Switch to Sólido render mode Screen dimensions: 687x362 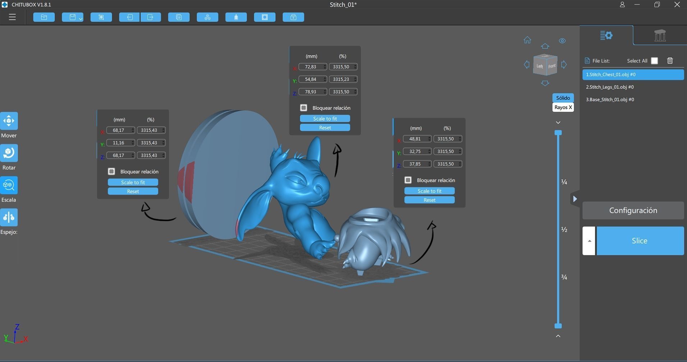click(563, 98)
